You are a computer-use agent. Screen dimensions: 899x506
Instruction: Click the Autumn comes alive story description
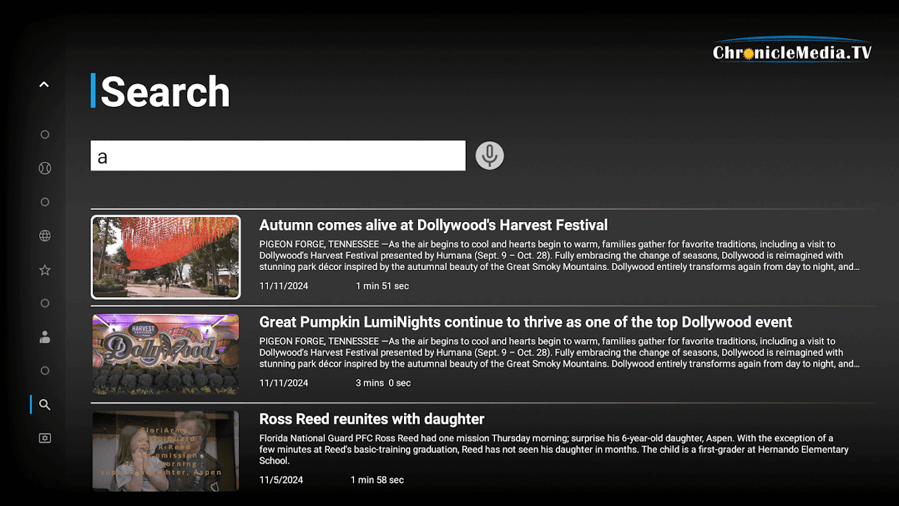point(560,256)
